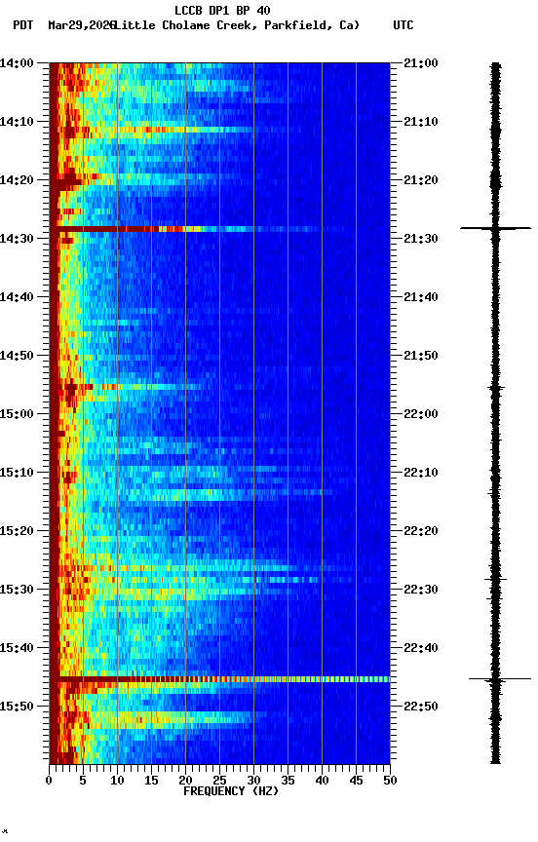Click the 15:50 PDT time label
This screenshot has width=538, height=842.
[x=17, y=708]
